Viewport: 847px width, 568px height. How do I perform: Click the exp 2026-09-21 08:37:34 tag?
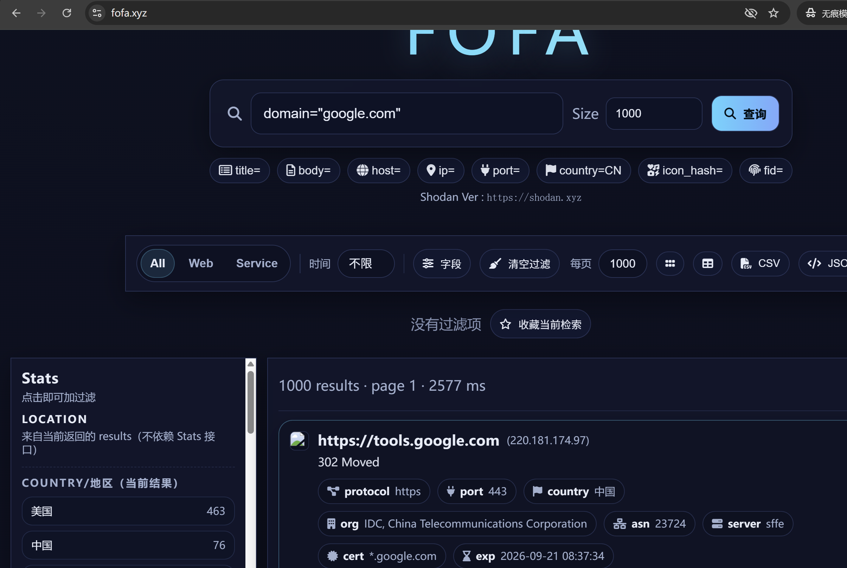coord(533,556)
